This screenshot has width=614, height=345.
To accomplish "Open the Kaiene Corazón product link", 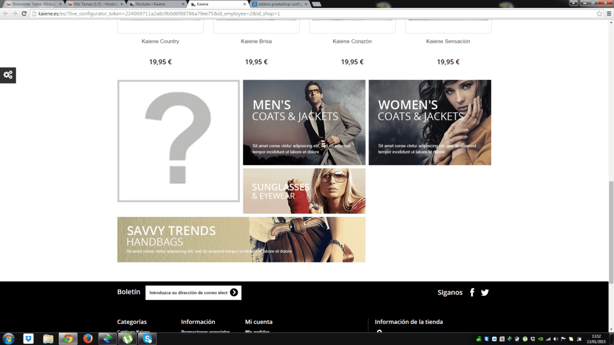I will click(352, 41).
